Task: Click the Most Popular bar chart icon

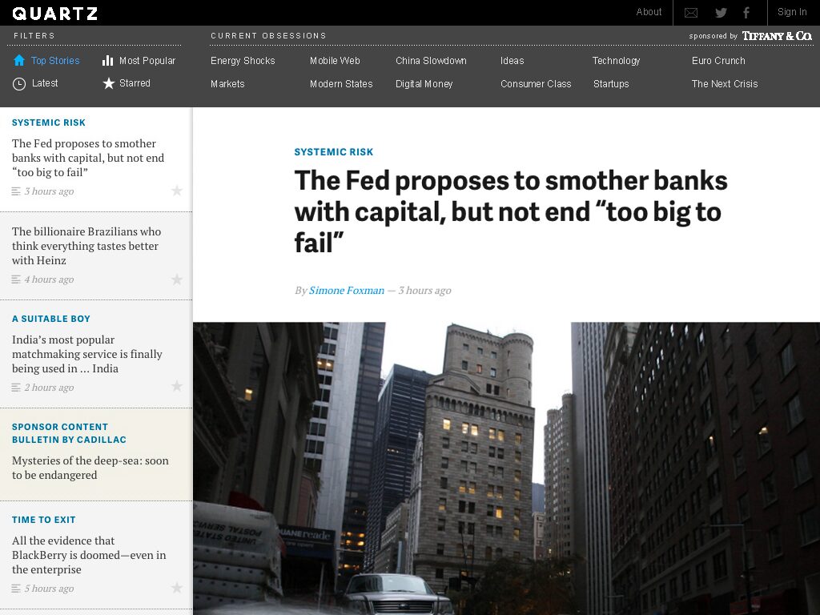Action: coord(108,61)
